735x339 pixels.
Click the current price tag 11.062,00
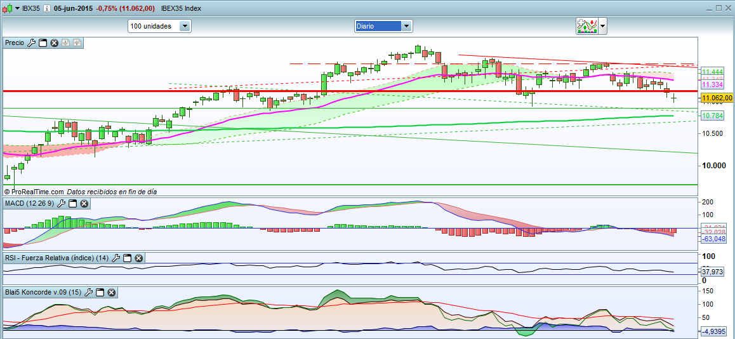click(x=717, y=98)
